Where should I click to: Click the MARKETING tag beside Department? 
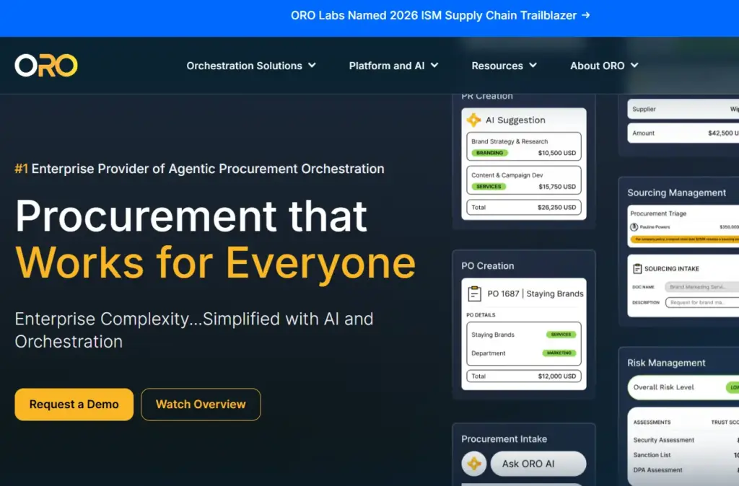[x=559, y=353]
